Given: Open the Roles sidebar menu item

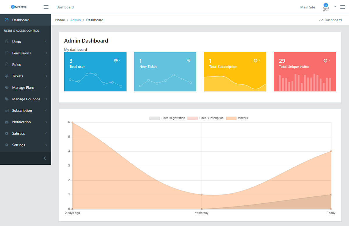Looking at the screenshot, I should pos(26,64).
